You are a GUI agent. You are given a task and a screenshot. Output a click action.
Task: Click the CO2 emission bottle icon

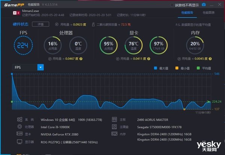pyautogui.click(x=93, y=24)
